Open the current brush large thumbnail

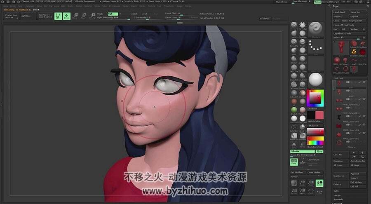(316, 29)
